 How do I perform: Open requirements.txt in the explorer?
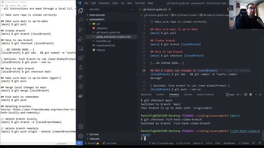(106, 46)
